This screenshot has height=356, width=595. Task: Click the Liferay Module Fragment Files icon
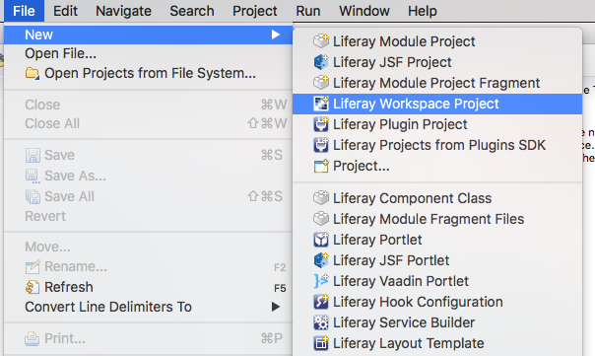[321, 219]
